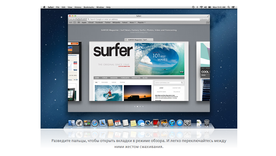Select the Small Business finance tab thumbnail

[75, 71]
